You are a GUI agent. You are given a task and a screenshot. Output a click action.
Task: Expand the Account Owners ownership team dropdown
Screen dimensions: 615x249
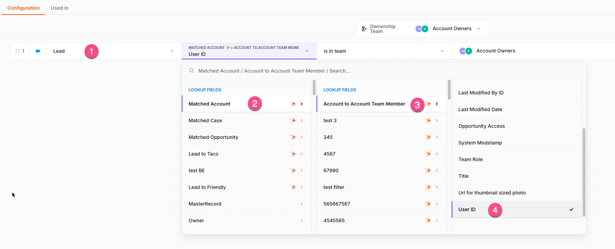pos(478,29)
